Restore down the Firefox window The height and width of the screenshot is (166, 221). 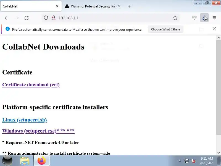click(x=207, y=3)
